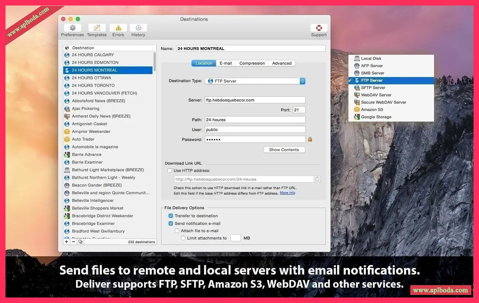Switch to the Location tab

(204, 63)
